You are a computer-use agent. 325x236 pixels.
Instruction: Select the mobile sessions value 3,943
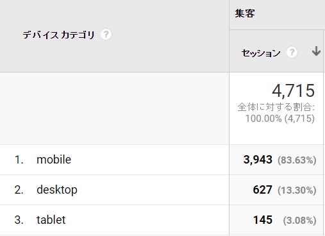click(x=258, y=160)
